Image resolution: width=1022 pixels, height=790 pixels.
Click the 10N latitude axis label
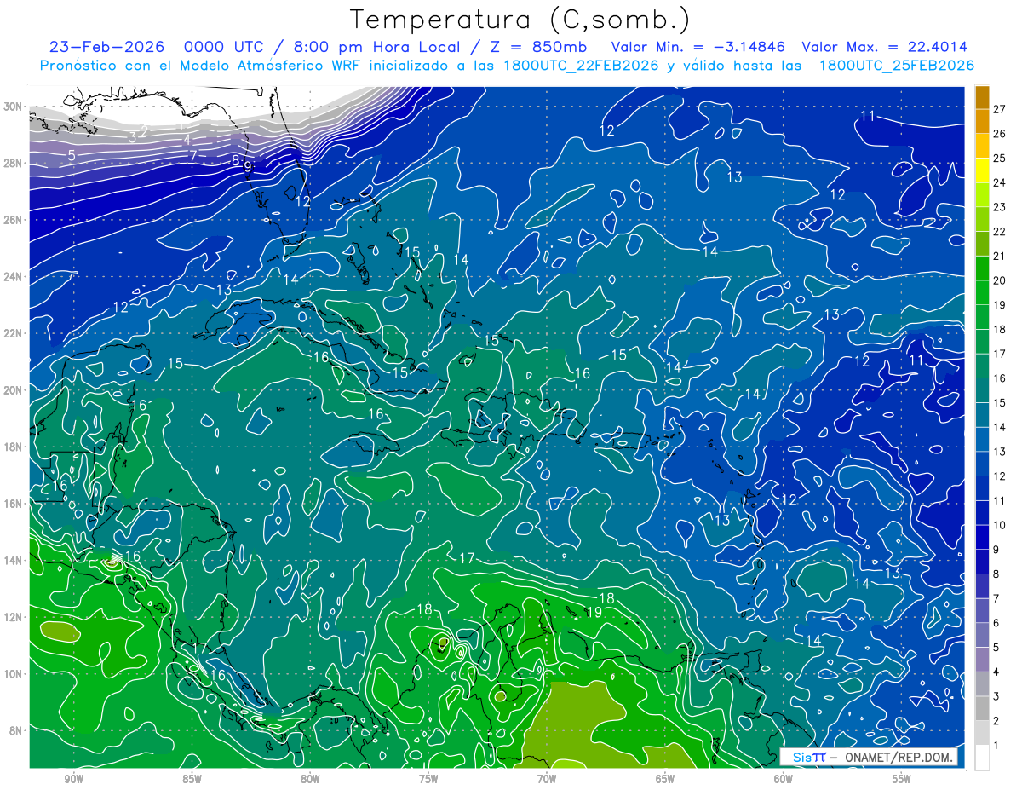pyautogui.click(x=13, y=673)
